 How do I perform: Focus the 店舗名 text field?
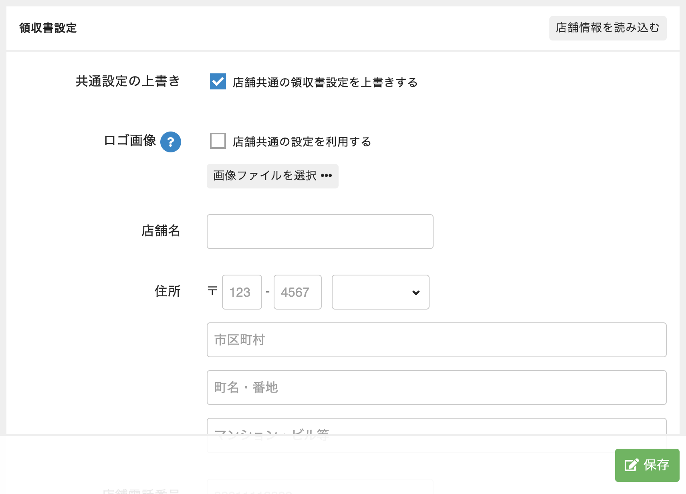[320, 231]
